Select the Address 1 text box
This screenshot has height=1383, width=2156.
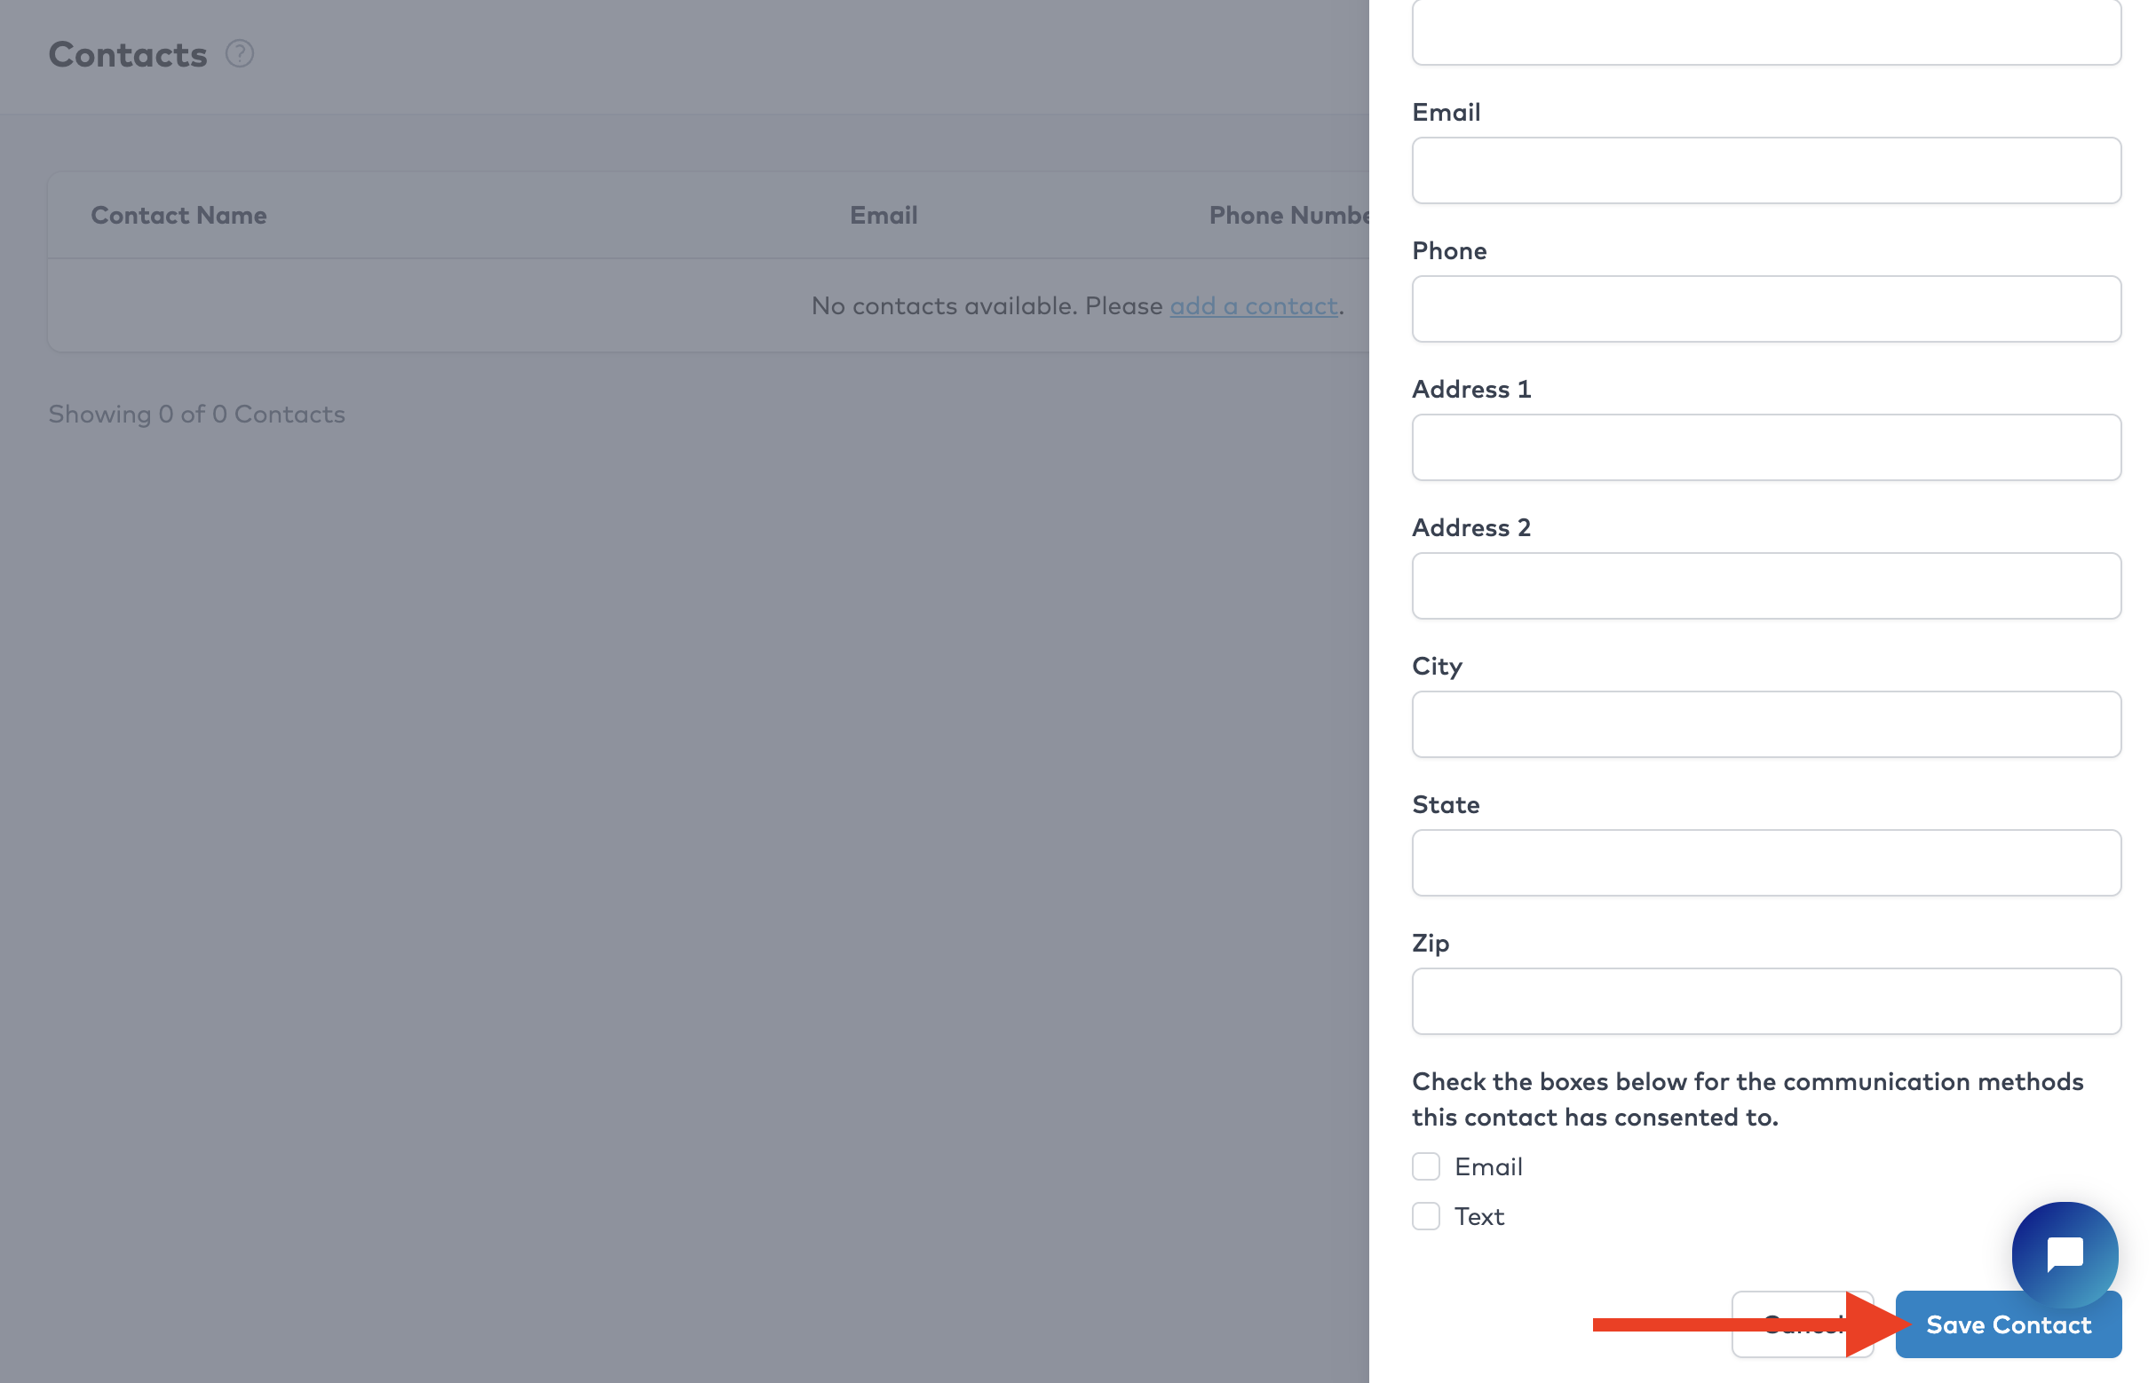coord(1765,447)
